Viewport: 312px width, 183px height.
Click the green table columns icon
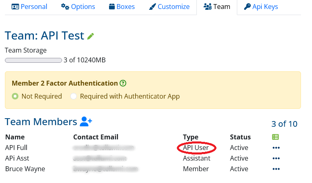276,137
